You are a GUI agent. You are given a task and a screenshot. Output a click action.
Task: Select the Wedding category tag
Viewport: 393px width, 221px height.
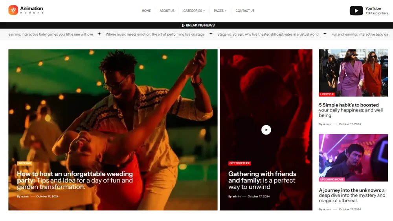tap(24, 163)
